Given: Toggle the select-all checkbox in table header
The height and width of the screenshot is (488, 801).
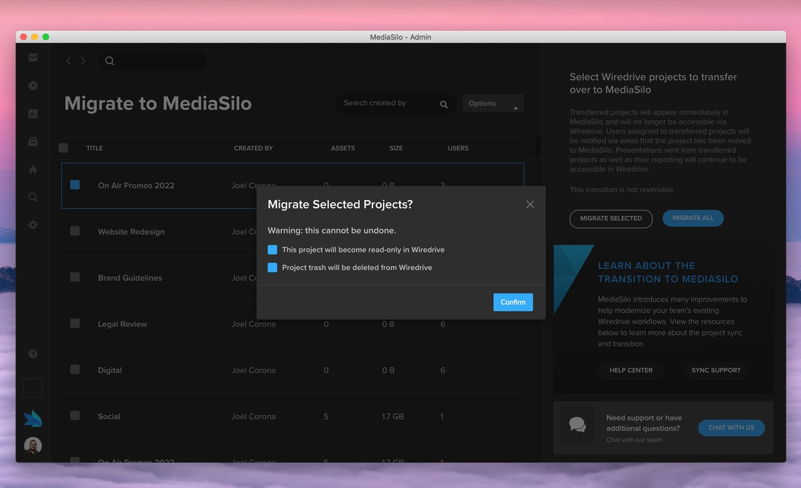Looking at the screenshot, I should click(x=63, y=148).
